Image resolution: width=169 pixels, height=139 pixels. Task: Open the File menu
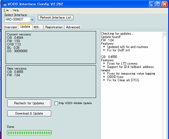pos(6,10)
